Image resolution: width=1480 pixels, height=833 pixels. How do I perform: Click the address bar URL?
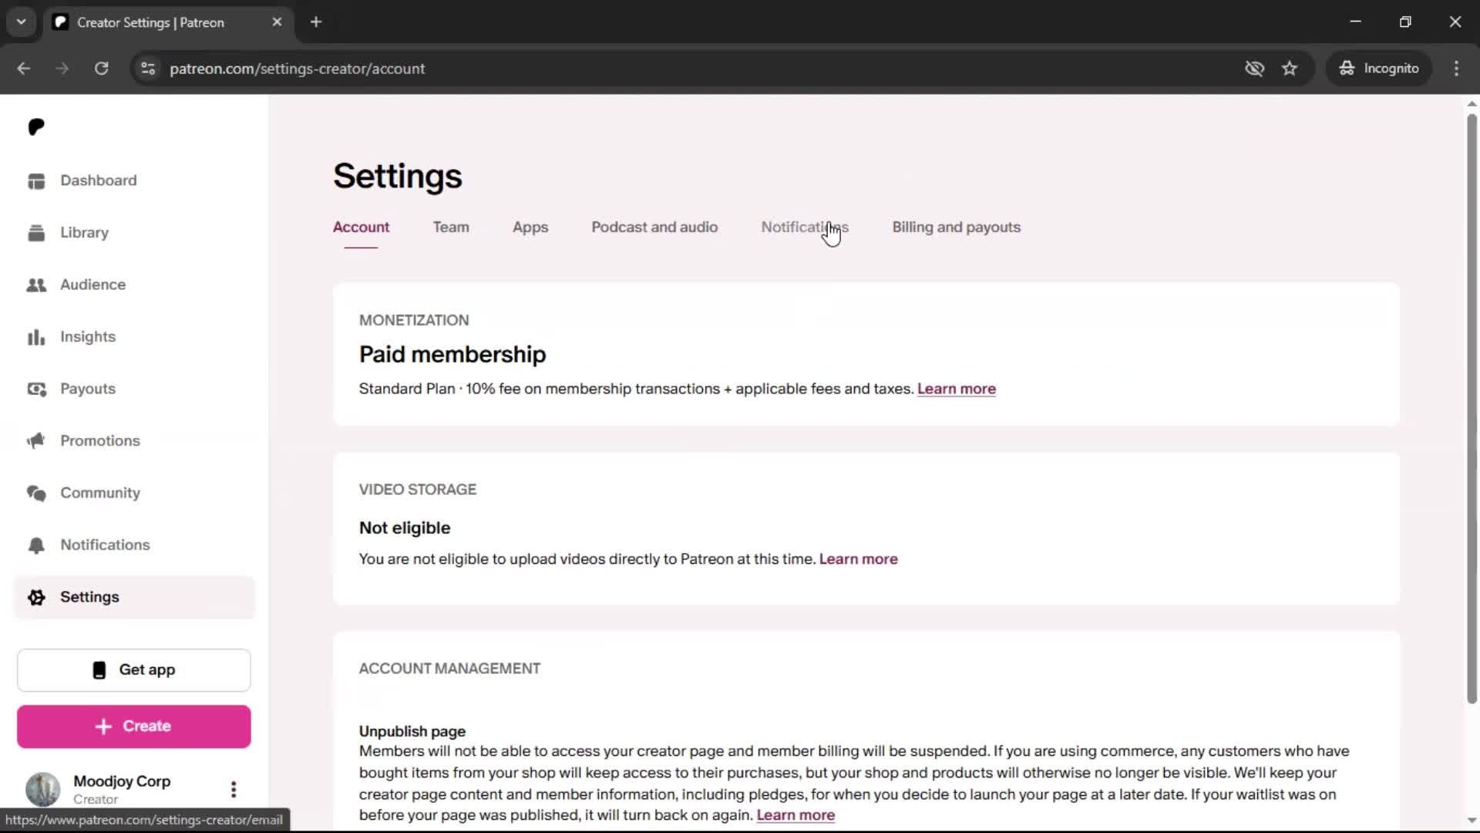click(297, 69)
